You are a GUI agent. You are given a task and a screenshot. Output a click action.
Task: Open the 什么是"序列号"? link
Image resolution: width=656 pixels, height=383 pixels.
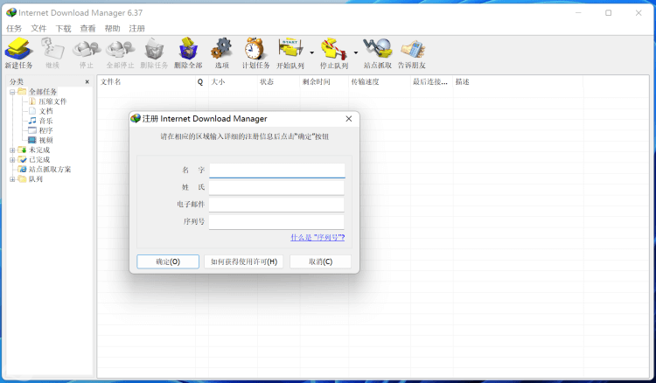pyautogui.click(x=318, y=238)
